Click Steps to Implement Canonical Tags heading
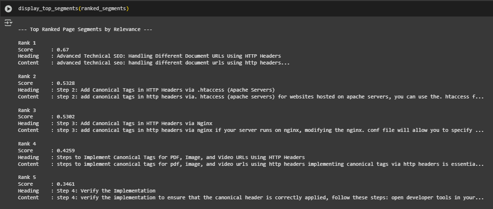The image size is (493, 209). [x=181, y=157]
